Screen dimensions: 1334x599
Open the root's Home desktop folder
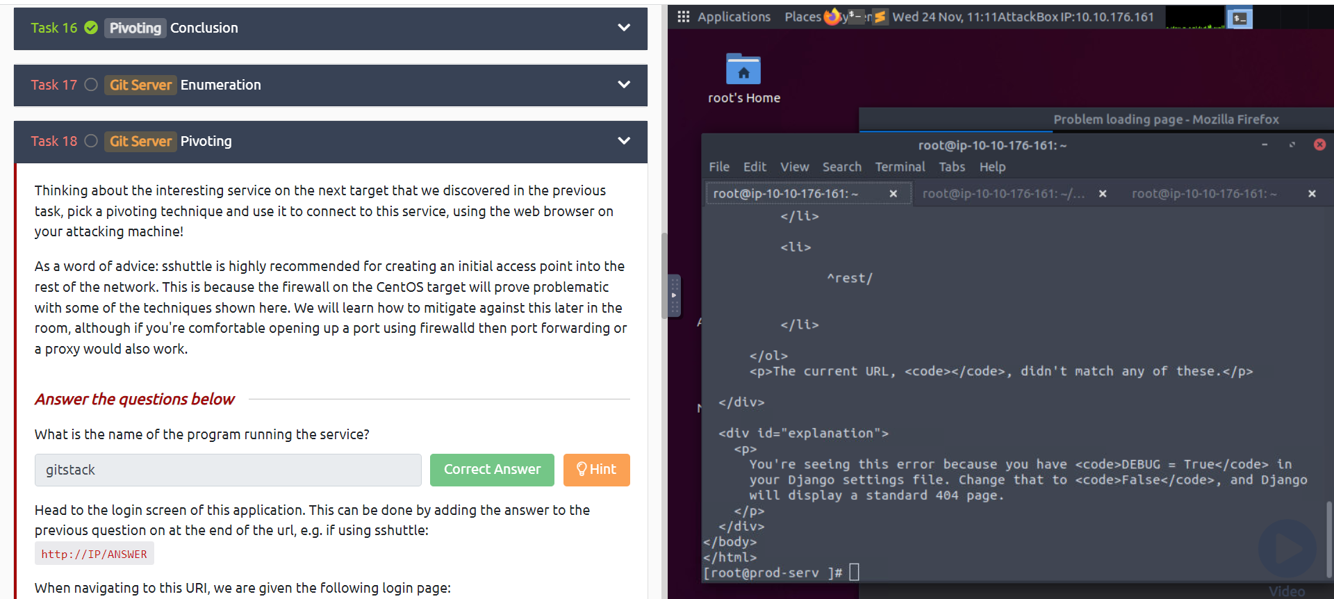743,79
